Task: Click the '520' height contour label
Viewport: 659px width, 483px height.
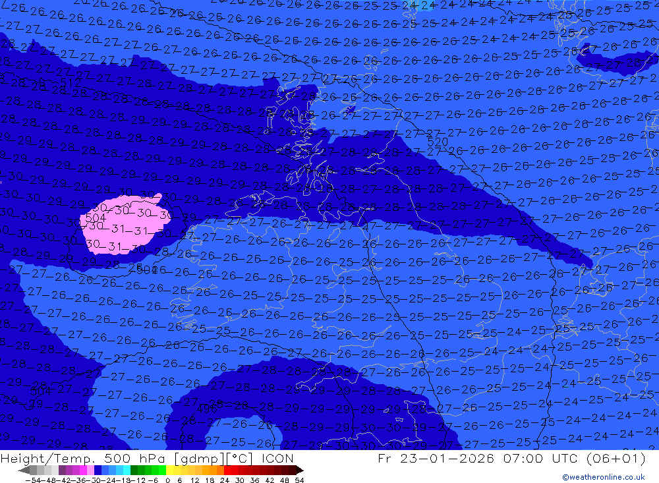Action: (438, 142)
